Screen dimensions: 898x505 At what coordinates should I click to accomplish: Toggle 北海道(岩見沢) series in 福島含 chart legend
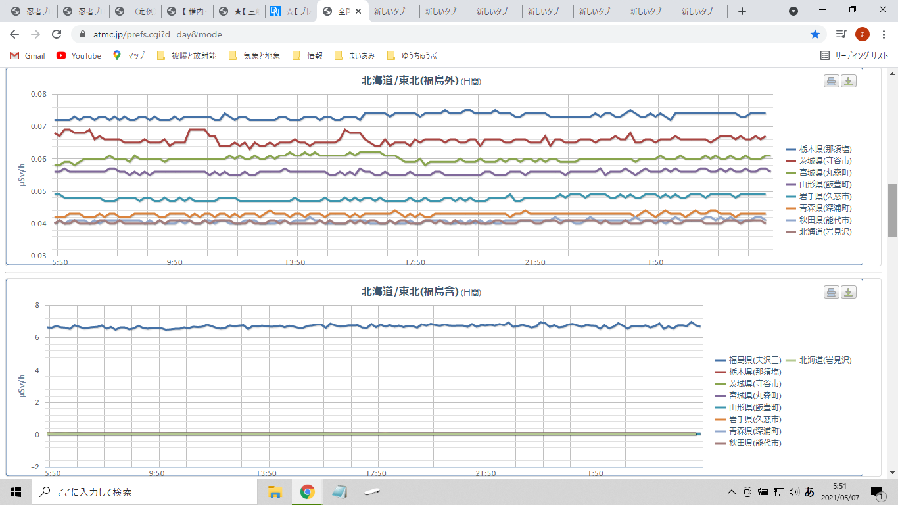click(x=818, y=360)
